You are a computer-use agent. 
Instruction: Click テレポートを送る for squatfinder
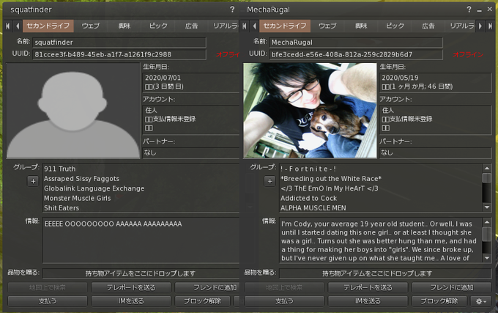tap(131, 287)
